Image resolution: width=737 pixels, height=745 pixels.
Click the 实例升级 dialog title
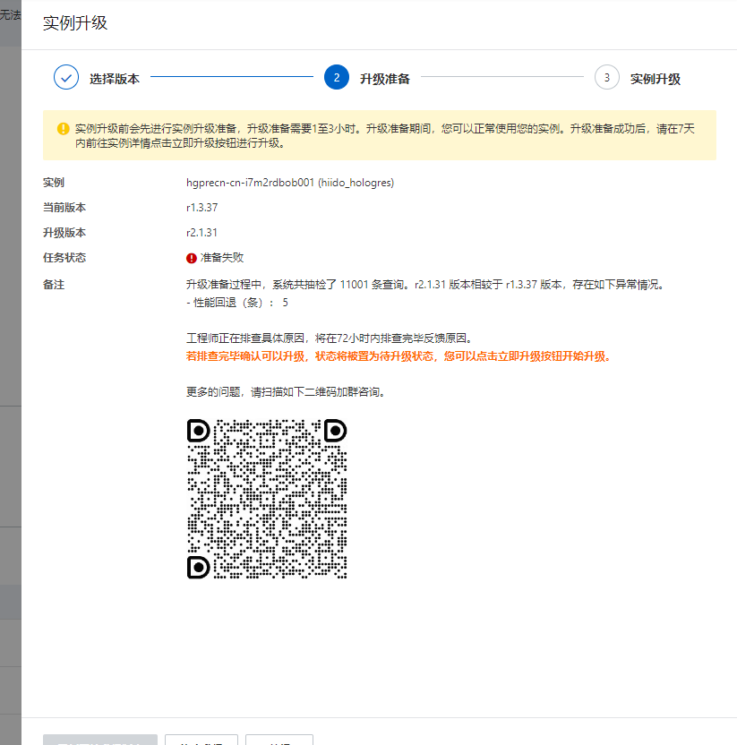pyautogui.click(x=75, y=22)
